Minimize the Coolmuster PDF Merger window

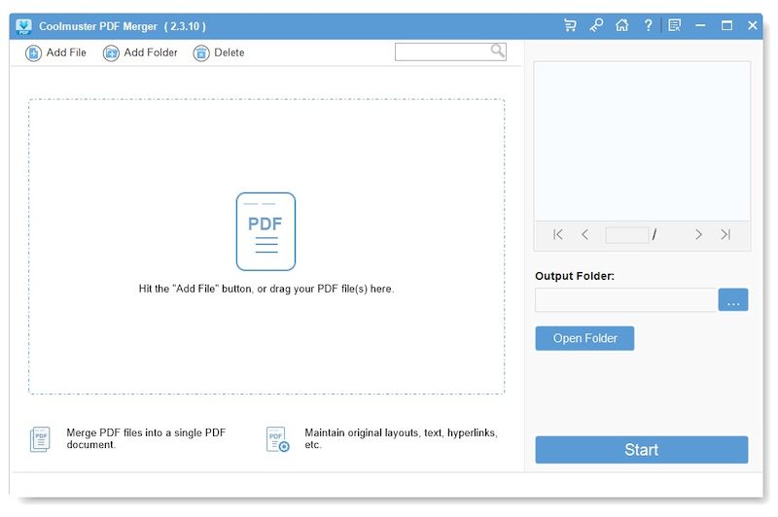tap(700, 25)
